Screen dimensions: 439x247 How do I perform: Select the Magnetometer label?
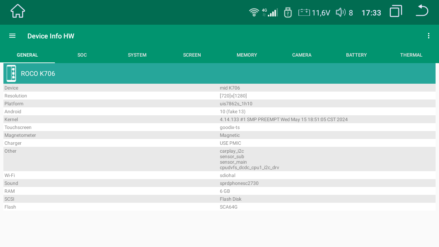click(20, 135)
